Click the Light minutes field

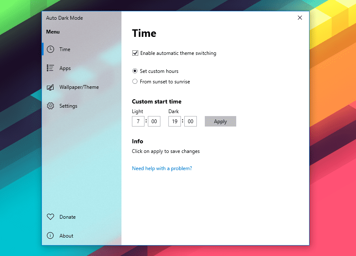pyautogui.click(x=154, y=122)
